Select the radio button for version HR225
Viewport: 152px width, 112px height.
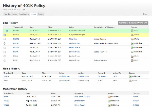coord(5,48)
